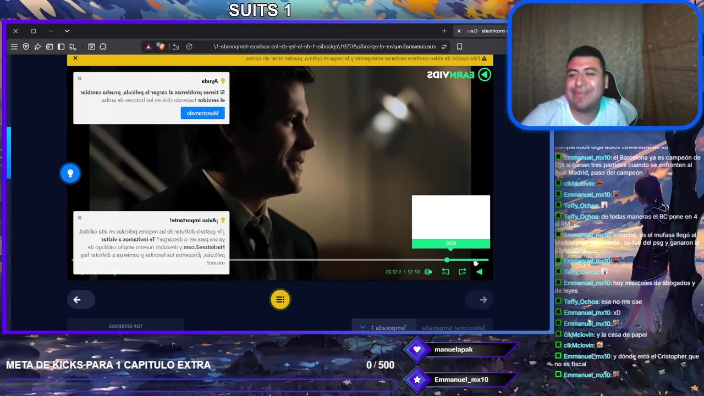The image size is (704, 396).
Task: Click the 07:12 / 1:12:23 time display
Action: 403,272
